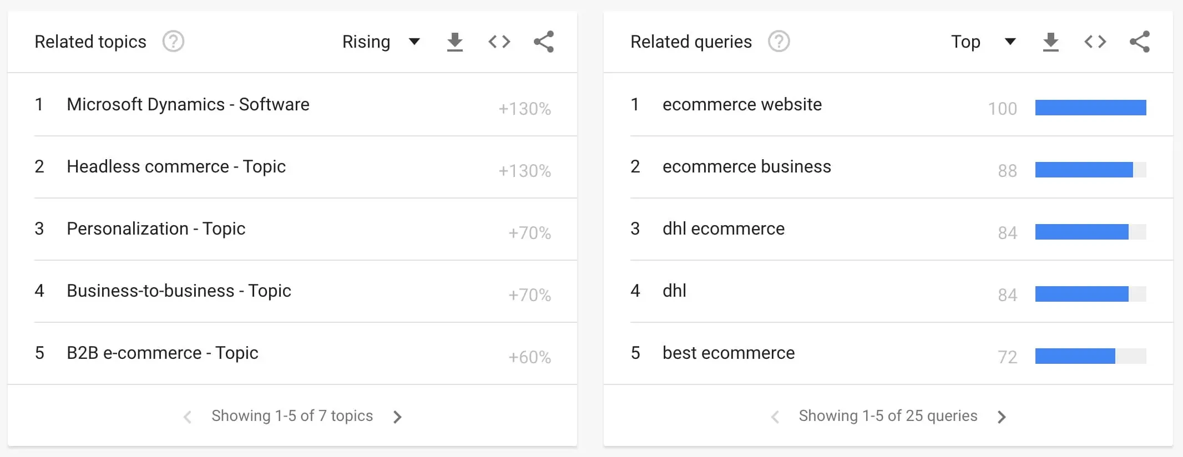This screenshot has height=457, width=1183.
Task: Open embed code for Related queries
Action: [1095, 42]
